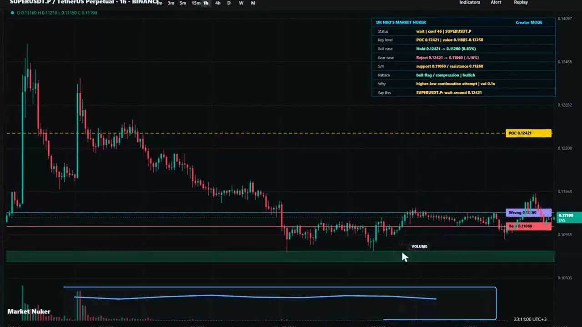Click the yellow POC 0.12421 label
582x327 pixels.
[528, 133]
